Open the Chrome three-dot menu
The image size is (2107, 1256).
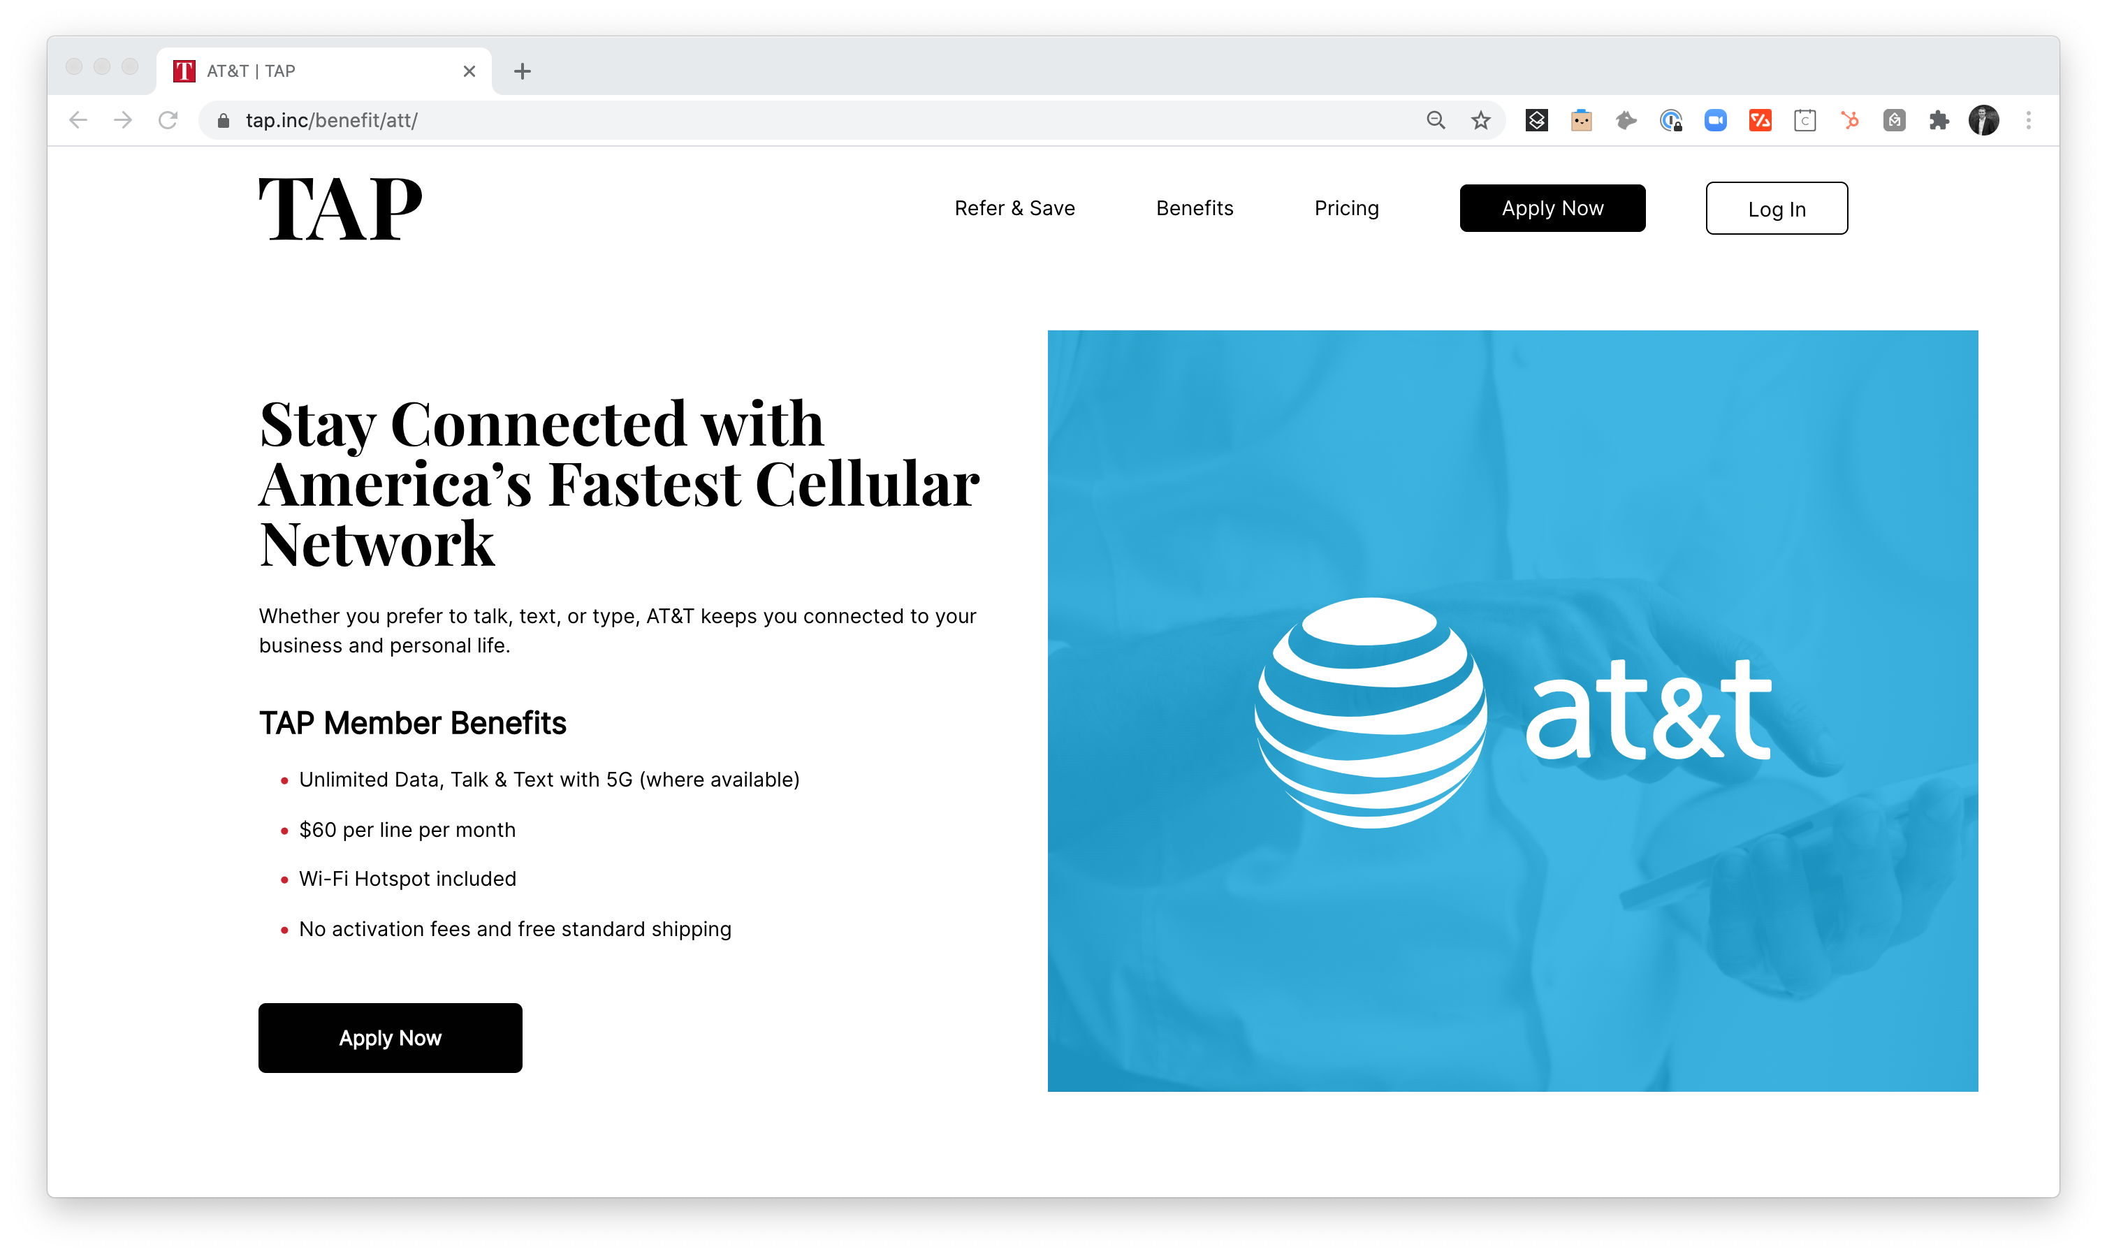pos(2028,120)
